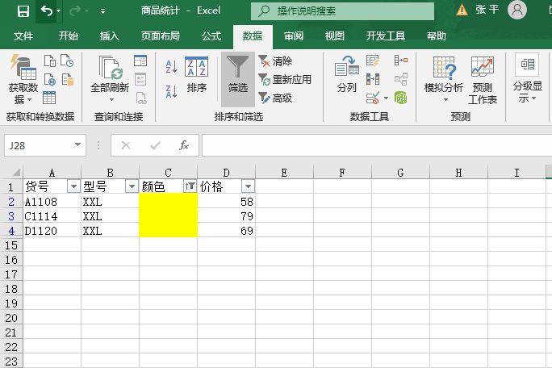The width and height of the screenshot is (552, 368).
Task: Expand the Name Box dropdown arrow
Action: click(78, 145)
